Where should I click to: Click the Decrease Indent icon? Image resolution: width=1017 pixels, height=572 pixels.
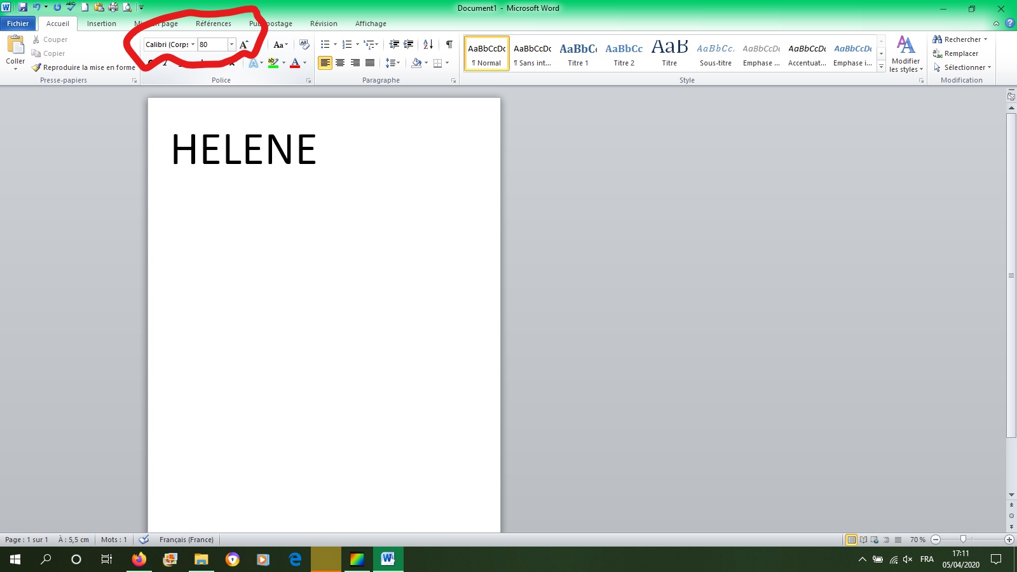tap(394, 44)
